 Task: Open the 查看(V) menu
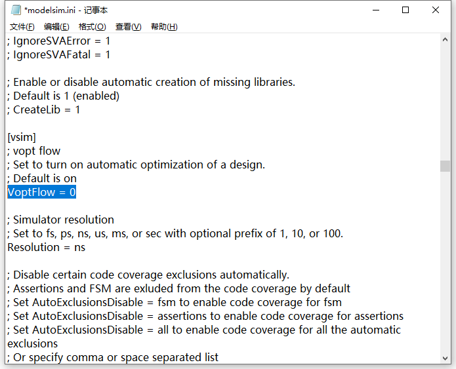click(128, 27)
